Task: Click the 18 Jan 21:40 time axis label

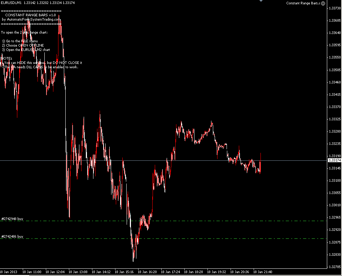Action: coord(263,272)
